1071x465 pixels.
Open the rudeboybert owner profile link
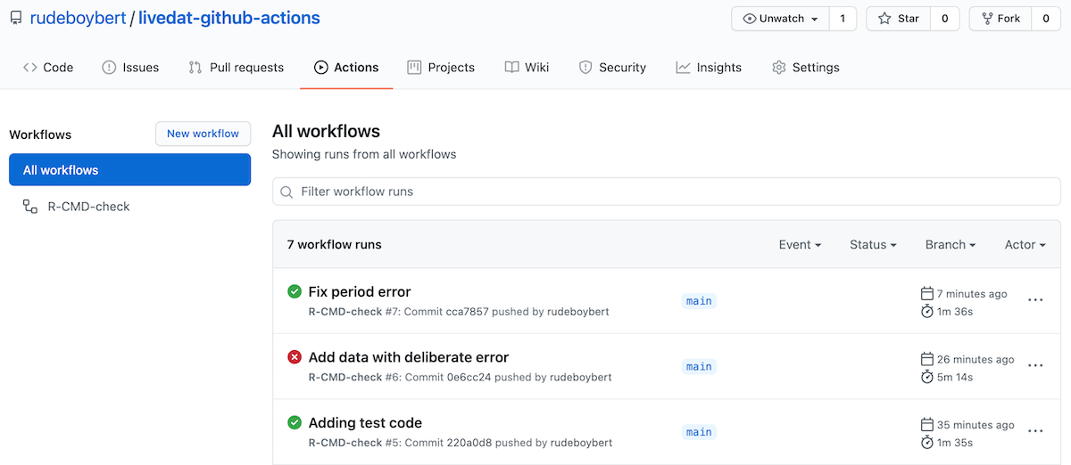pyautogui.click(x=78, y=18)
